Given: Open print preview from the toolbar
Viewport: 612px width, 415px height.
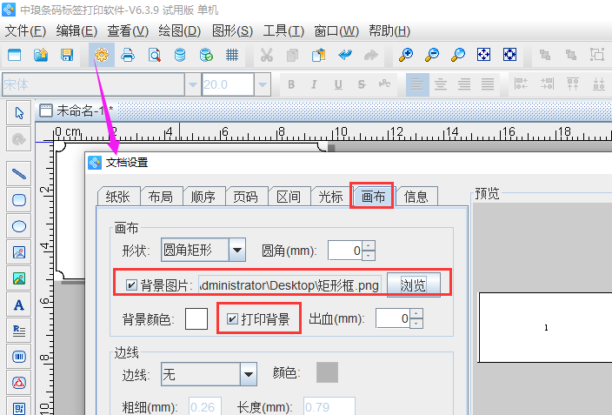Looking at the screenshot, I should tap(154, 55).
